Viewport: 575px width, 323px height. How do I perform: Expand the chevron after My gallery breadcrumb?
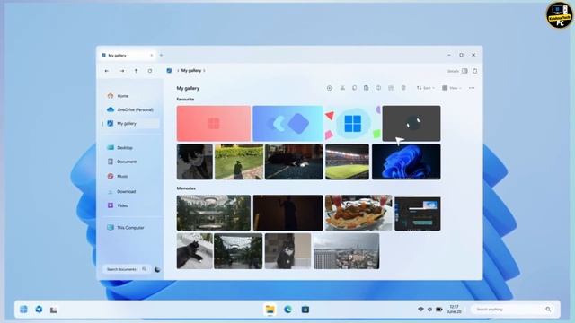[204, 71]
